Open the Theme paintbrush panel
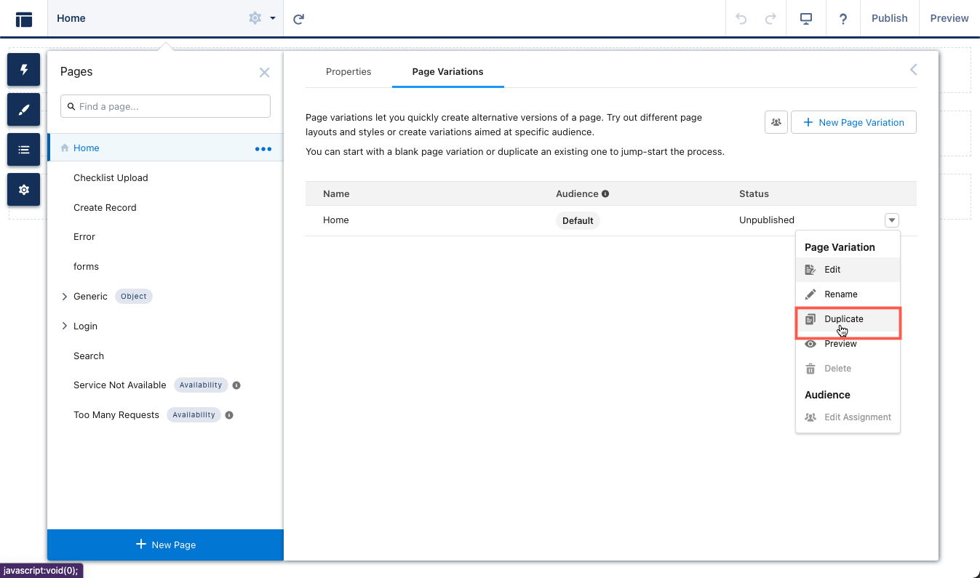This screenshot has width=980, height=578. [24, 110]
